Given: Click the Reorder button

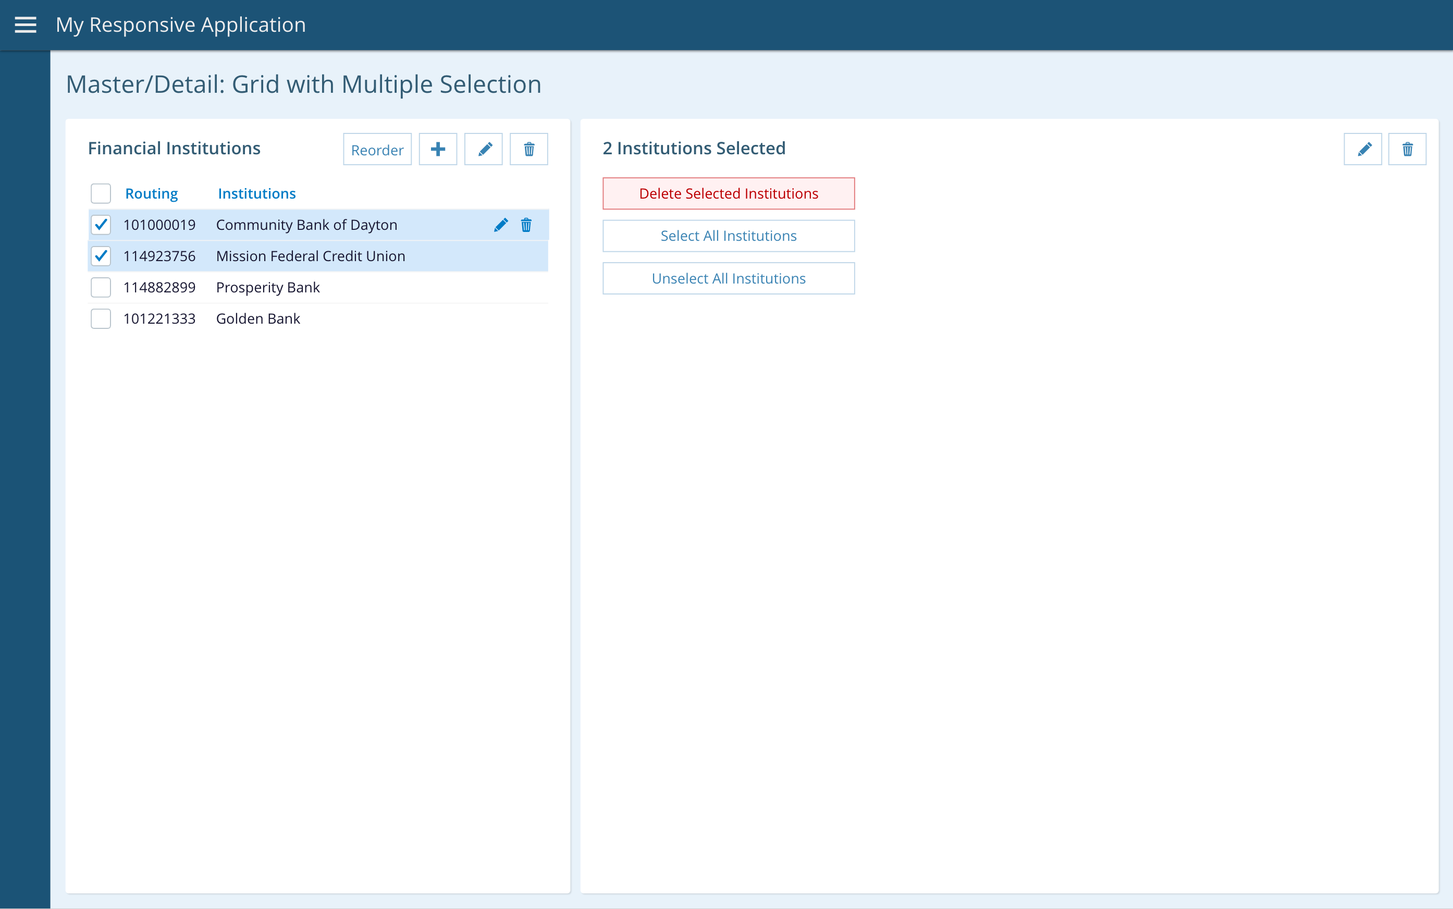Looking at the screenshot, I should (377, 150).
